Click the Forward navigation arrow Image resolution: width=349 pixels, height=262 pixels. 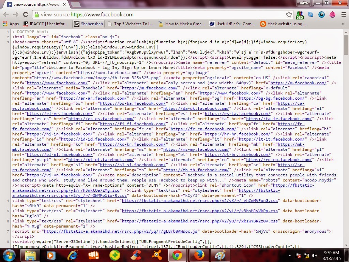[16, 15]
